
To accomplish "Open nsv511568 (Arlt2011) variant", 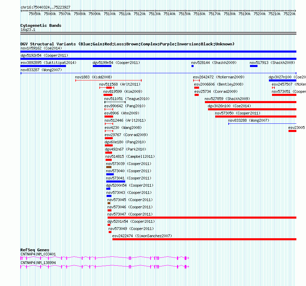I will click(x=120, y=84).
